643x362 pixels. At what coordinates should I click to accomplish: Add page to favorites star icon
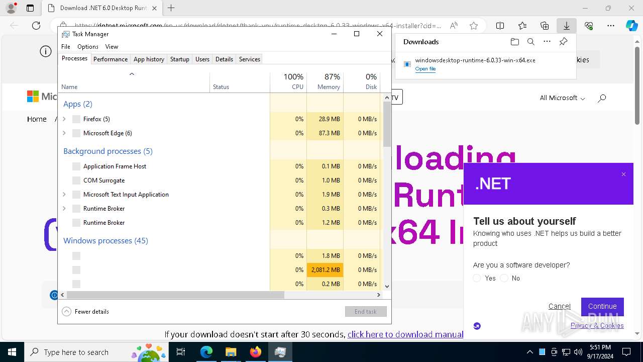(474, 26)
